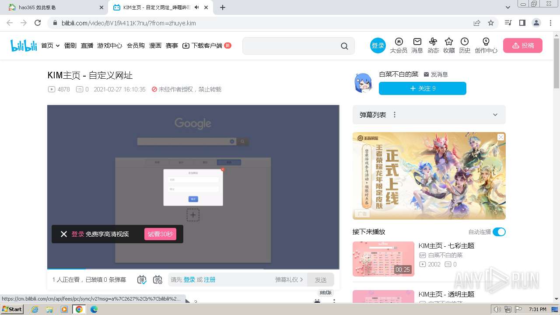Open 收藏 favorites icon
This screenshot has height=315, width=560.
pyautogui.click(x=449, y=45)
